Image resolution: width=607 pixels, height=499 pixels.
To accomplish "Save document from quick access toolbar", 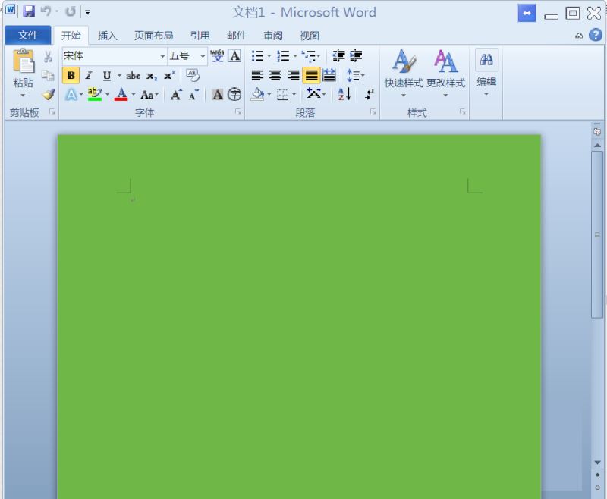I will [29, 11].
